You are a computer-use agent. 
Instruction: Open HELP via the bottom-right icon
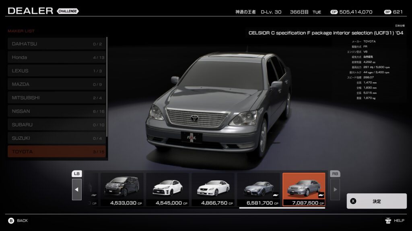[388, 221]
